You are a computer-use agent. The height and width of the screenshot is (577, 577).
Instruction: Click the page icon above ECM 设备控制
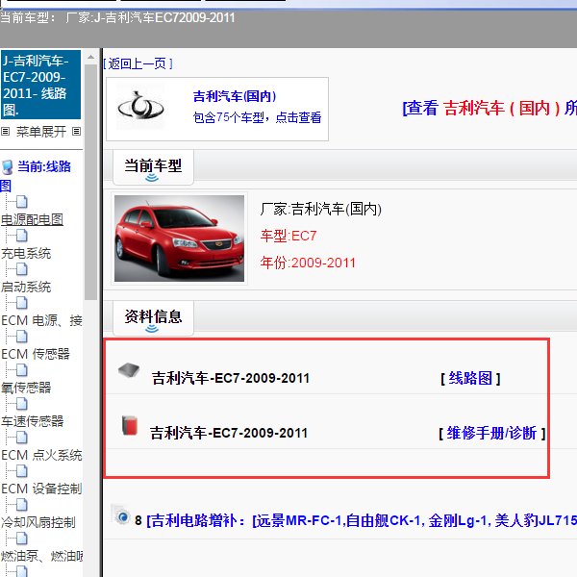[x=22, y=471]
